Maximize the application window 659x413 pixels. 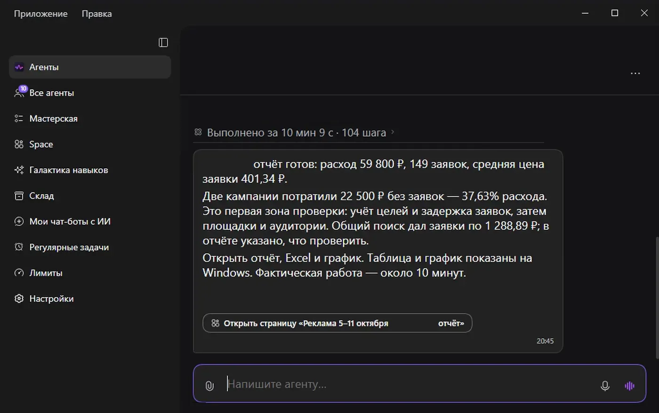point(615,13)
